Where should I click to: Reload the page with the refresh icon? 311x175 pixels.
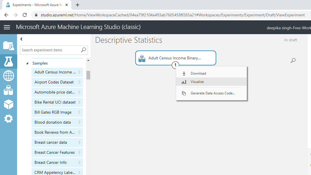click(x=25, y=15)
